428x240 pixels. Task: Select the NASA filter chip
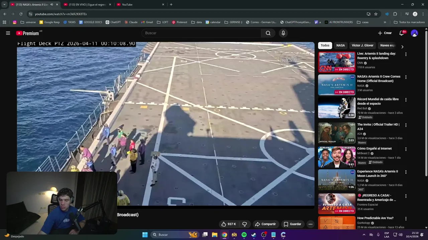click(x=340, y=45)
